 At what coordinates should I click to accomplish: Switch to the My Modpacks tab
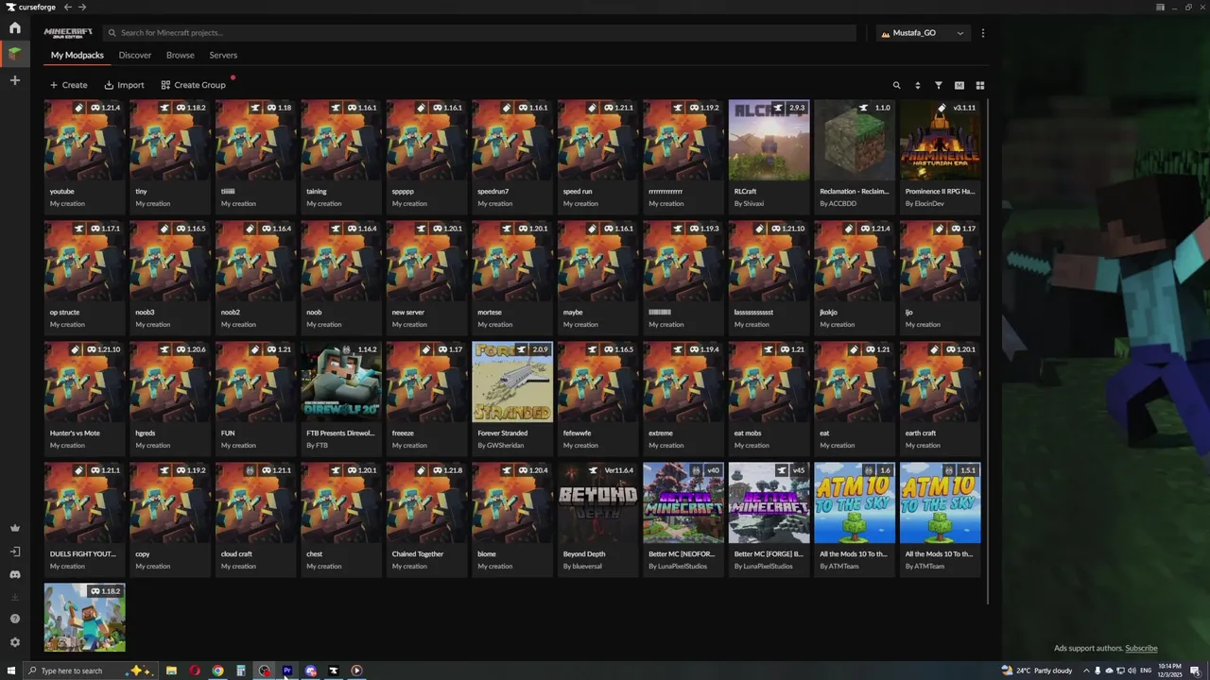78,55
